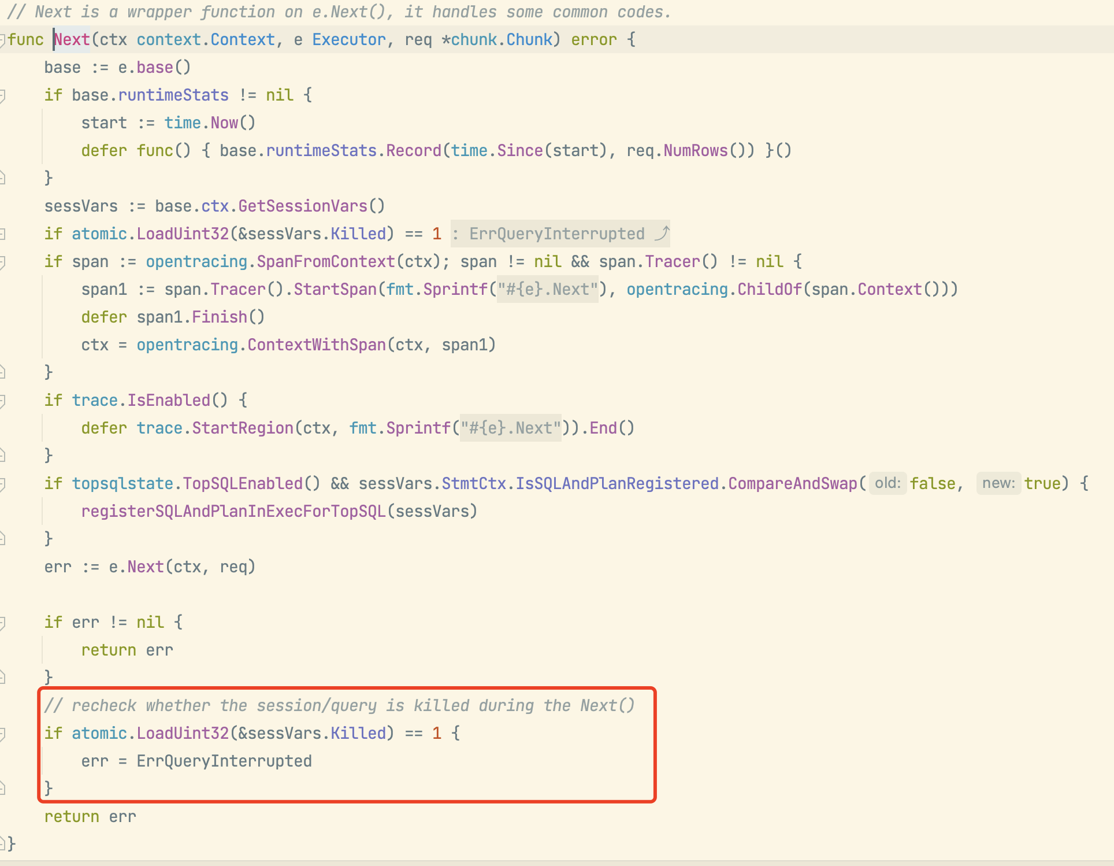This screenshot has width=1114, height=866.
Task: Click the registerSQLAndPlanInExecForTopSQL call
Action: pyautogui.click(x=233, y=511)
